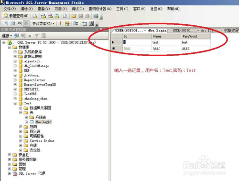Click the Stop square icon in Object Explorer
Viewport: 239px width, 181px height.
click(30, 36)
